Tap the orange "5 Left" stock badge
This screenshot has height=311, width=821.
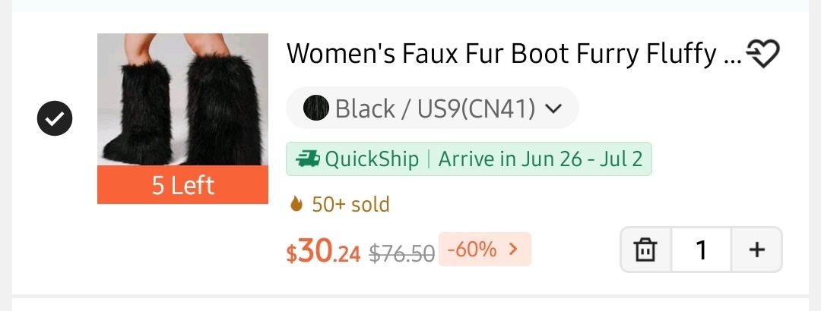[182, 186]
